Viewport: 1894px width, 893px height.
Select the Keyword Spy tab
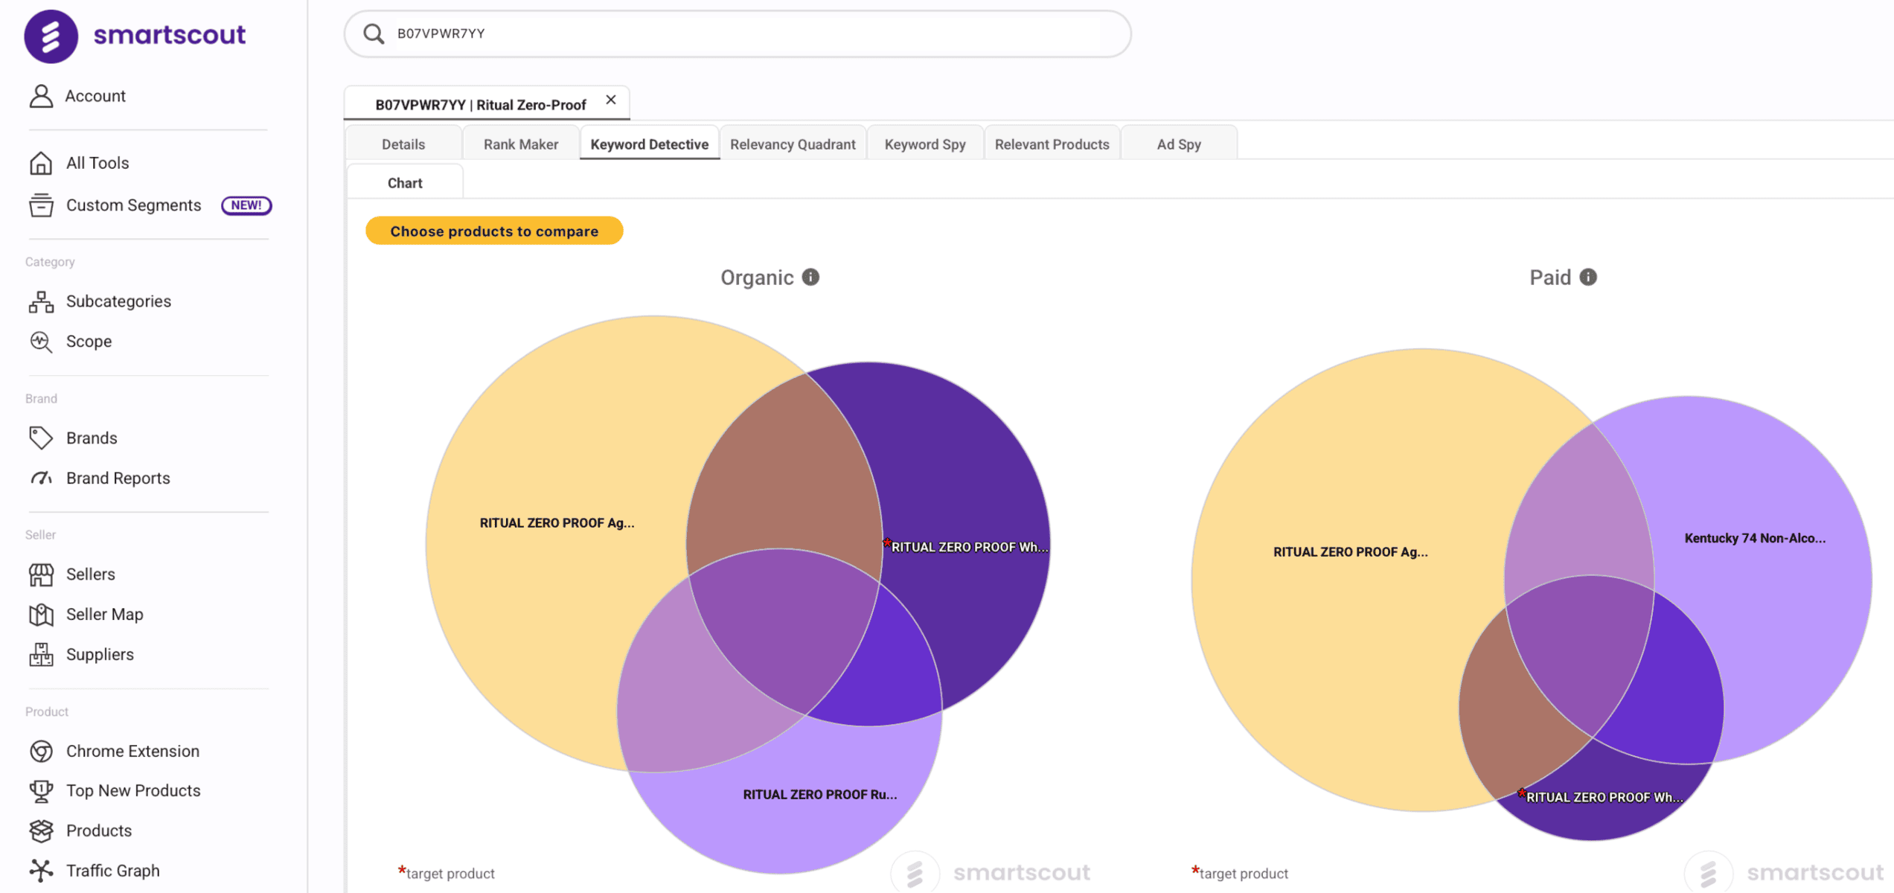pyautogui.click(x=924, y=144)
